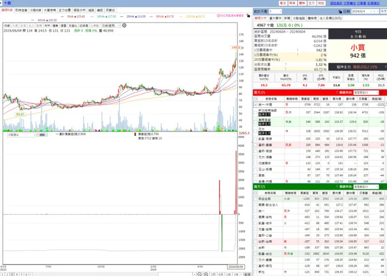
Task: Open the 重大事件 tab
Action: coord(275,18)
